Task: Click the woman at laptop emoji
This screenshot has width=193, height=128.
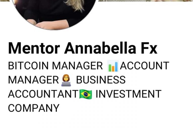Action: pyautogui.click(x=66, y=80)
